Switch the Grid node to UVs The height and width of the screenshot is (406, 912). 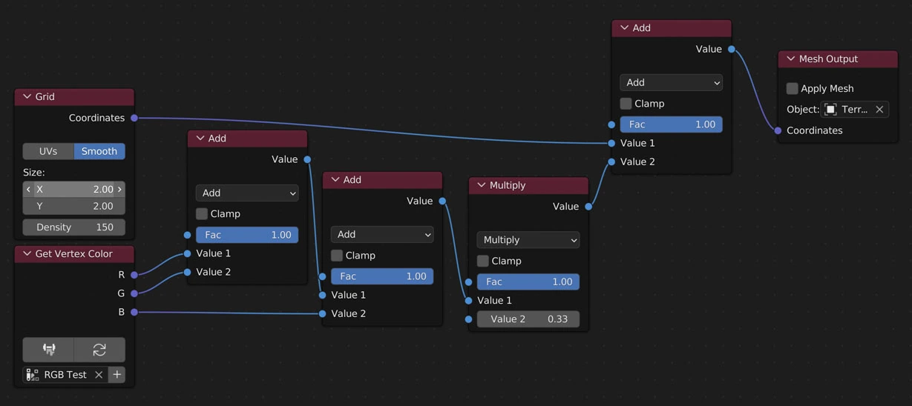[48, 151]
